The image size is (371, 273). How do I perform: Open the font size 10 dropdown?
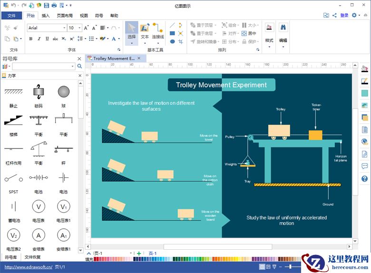pos(79,28)
